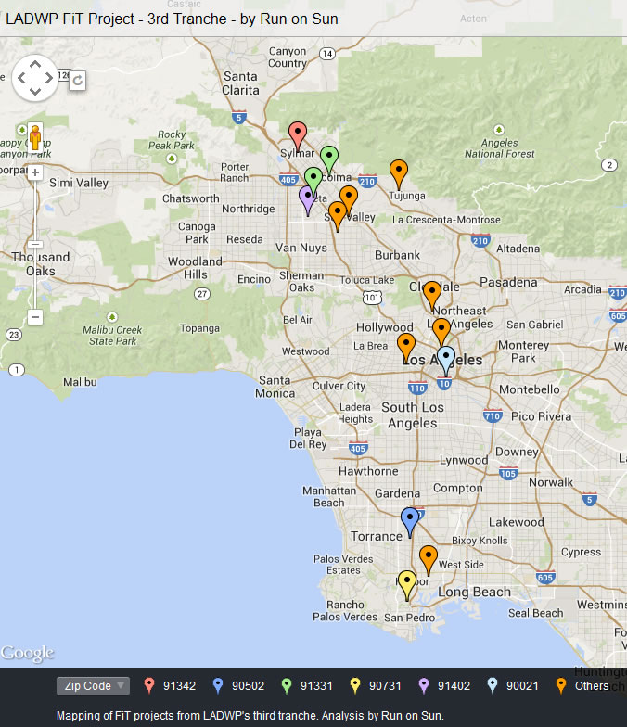This screenshot has width=627, height=727.
Task: Open the Zip Code dropdown
Action: pyautogui.click(x=93, y=686)
